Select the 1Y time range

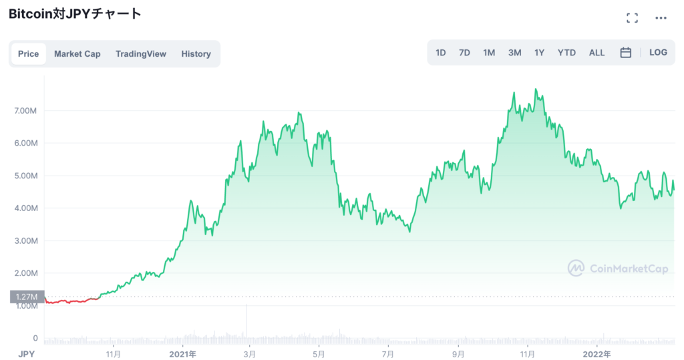pos(539,53)
